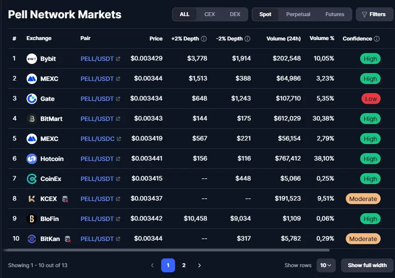Select the Spot market tab
This screenshot has width=395, height=278.
265,14
